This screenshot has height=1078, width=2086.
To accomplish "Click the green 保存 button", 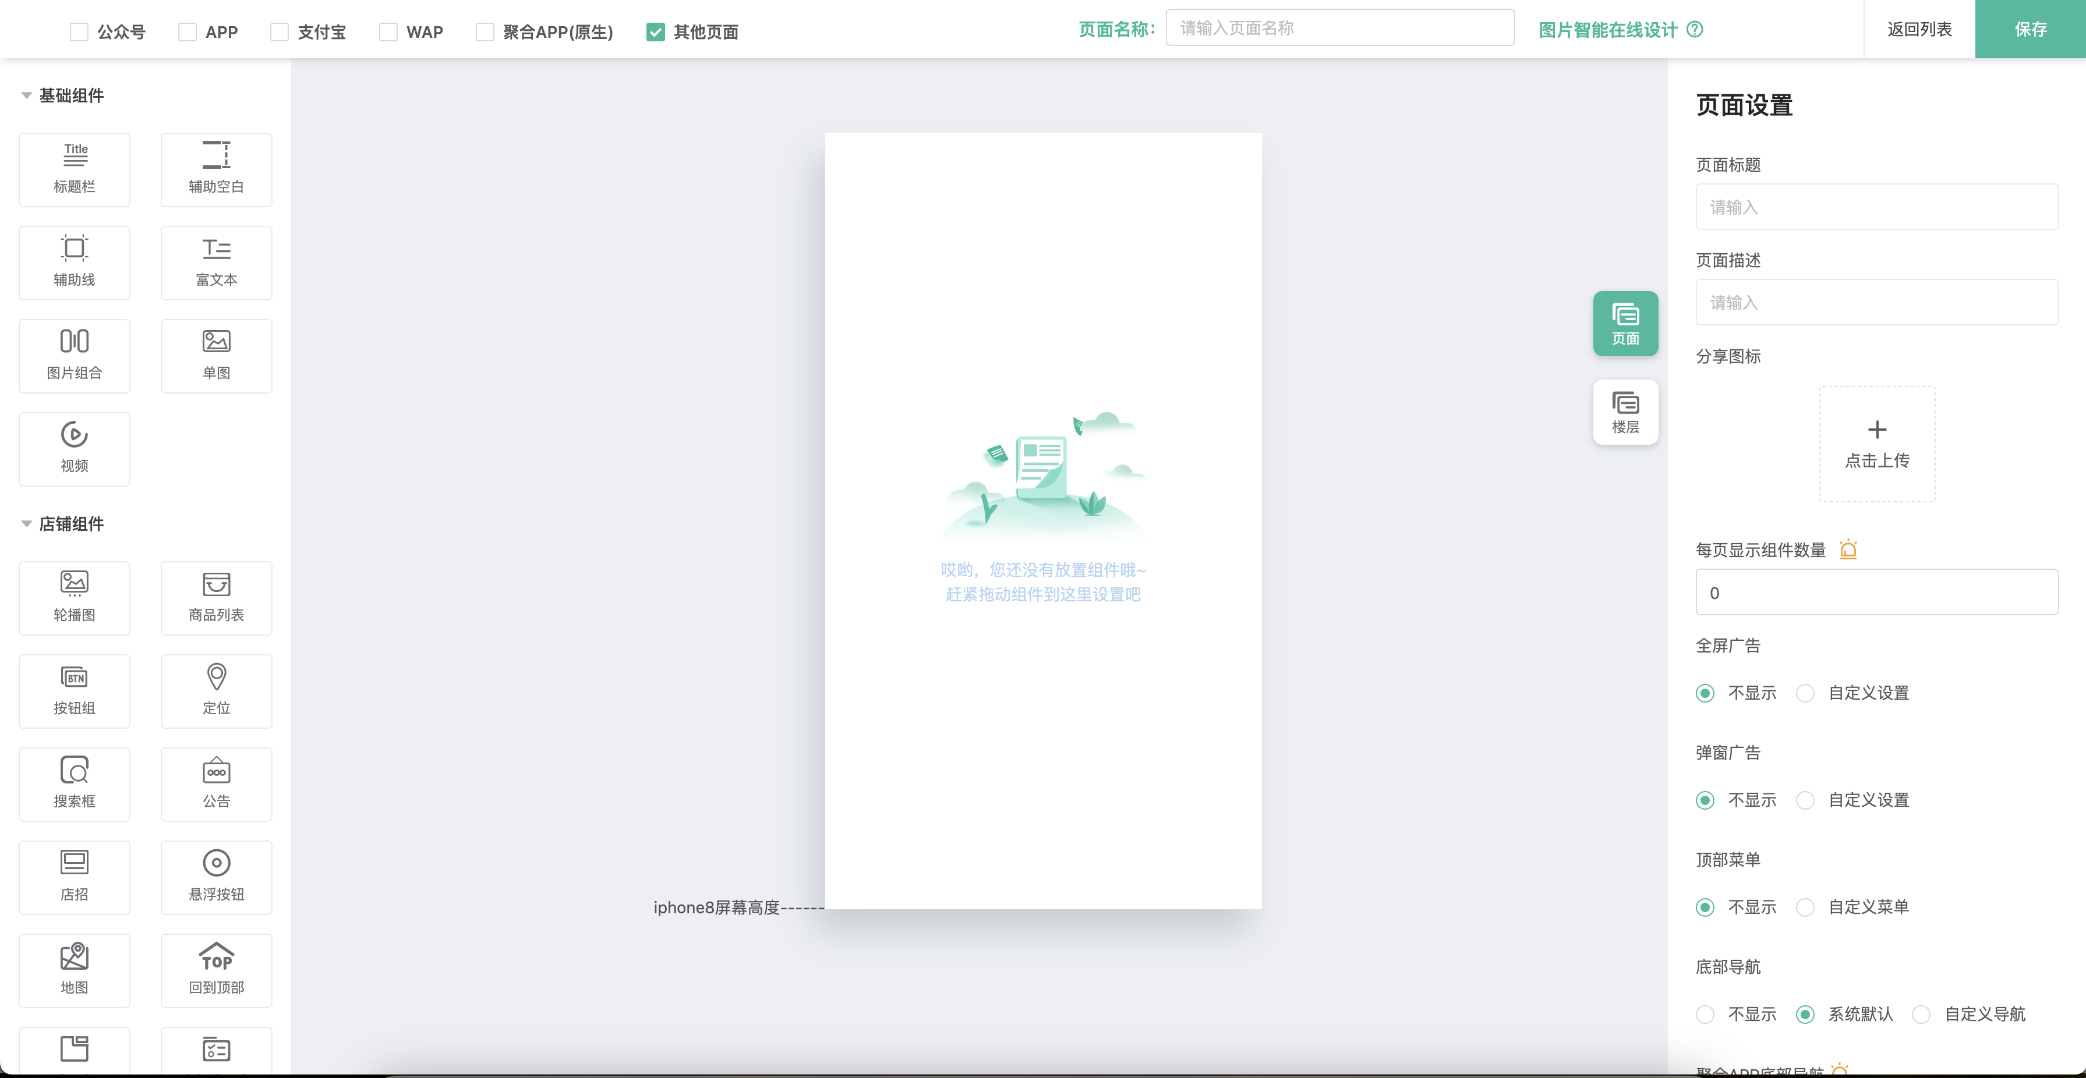I will click(x=2030, y=29).
